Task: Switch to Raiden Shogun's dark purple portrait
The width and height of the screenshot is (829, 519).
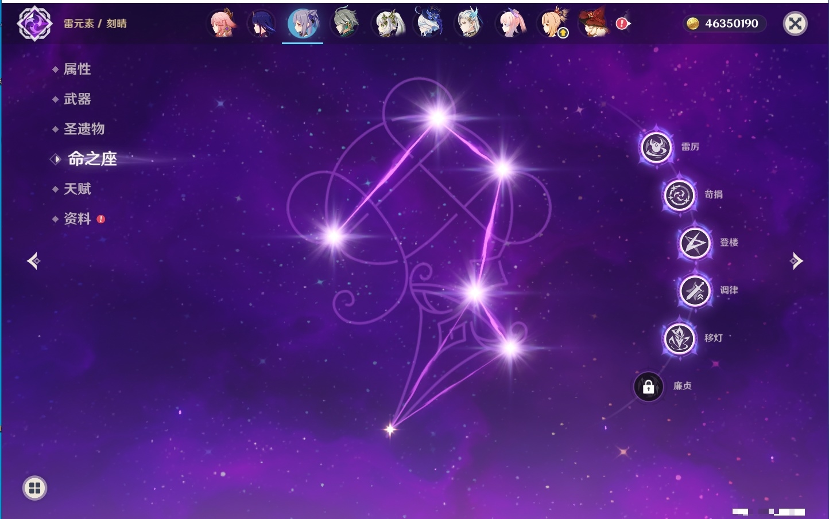Action: [x=261, y=24]
